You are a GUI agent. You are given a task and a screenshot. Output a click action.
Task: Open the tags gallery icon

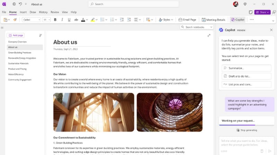click(148, 20)
